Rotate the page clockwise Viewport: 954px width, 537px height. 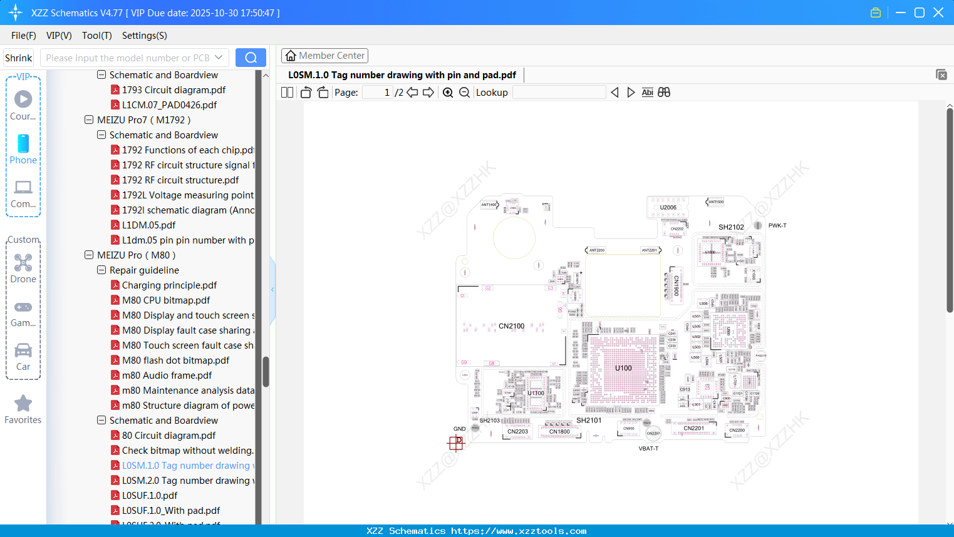pyautogui.click(x=322, y=92)
